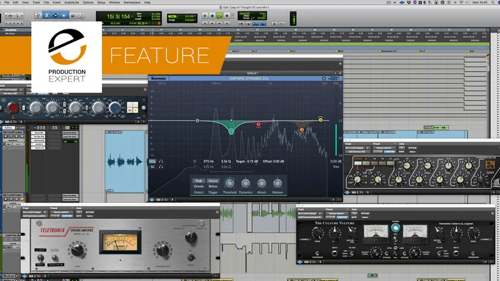
Task: Click the main counter display 15|3|154
Action: 118,16
